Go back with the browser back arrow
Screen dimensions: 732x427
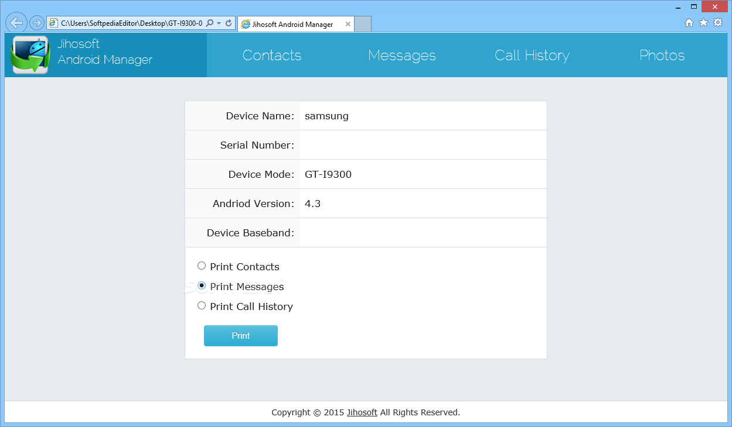click(16, 23)
